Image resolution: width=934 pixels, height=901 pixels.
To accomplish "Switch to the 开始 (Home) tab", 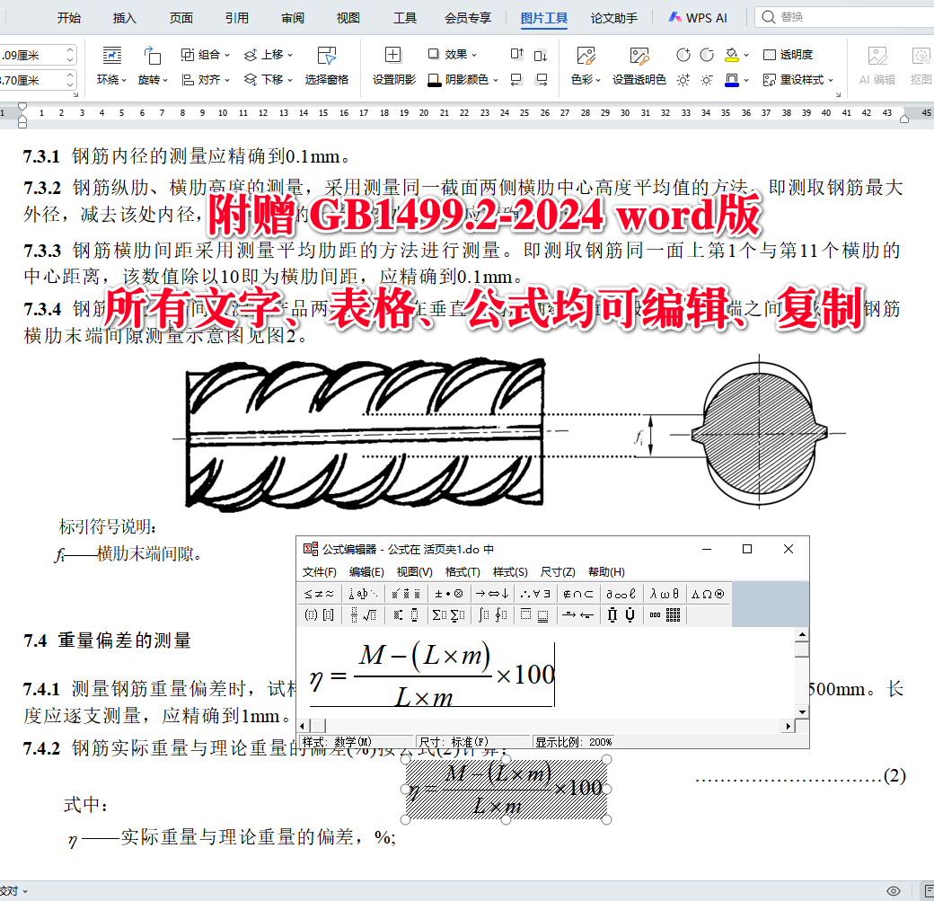I will (69, 18).
